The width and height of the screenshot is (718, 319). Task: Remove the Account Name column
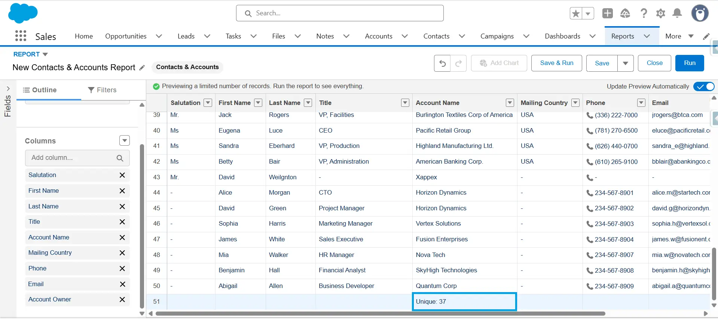point(122,237)
